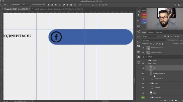Hide the icon layer
183x102 pixels.
point(143,68)
